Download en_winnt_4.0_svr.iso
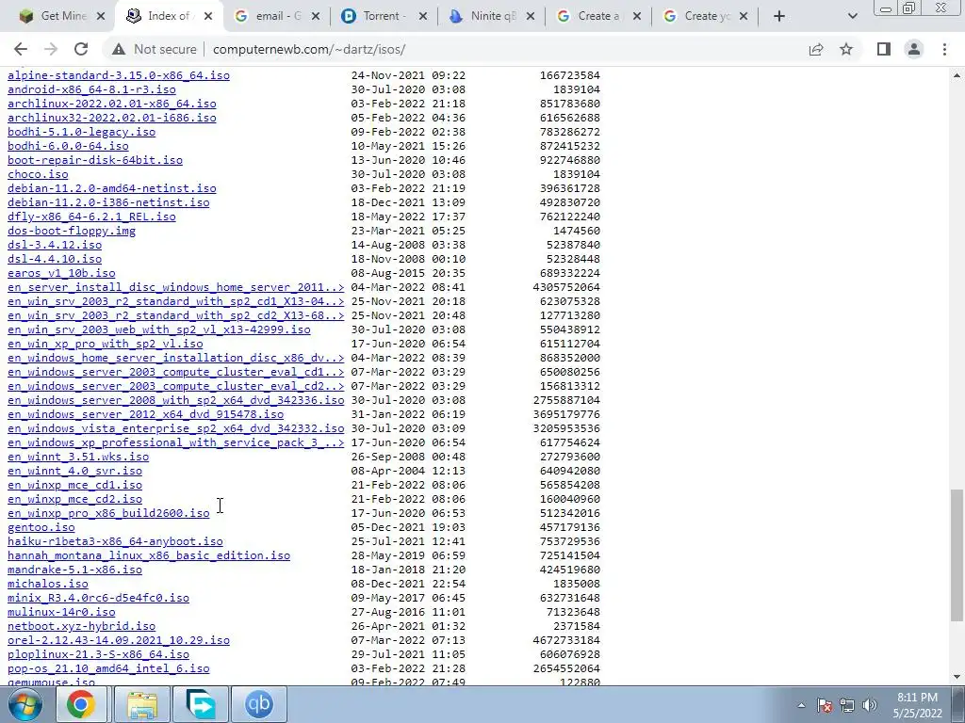This screenshot has height=723, width=965. pos(75,471)
